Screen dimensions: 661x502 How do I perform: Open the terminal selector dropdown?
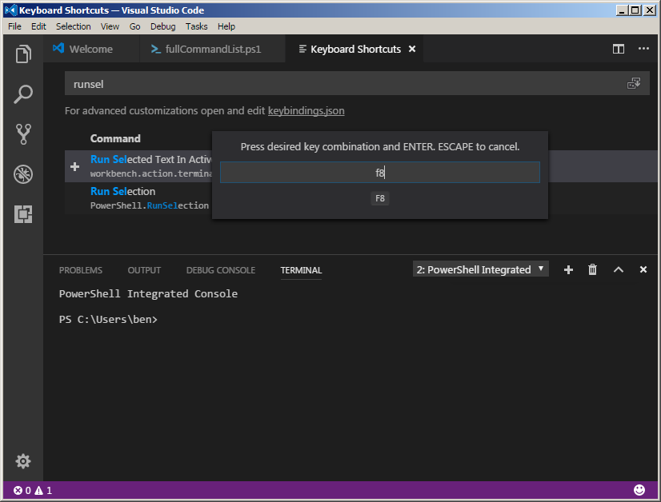481,269
